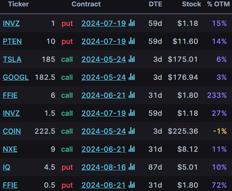Open 2024-07-19 expiry link in INVZ 1.5 call row

[104, 113]
